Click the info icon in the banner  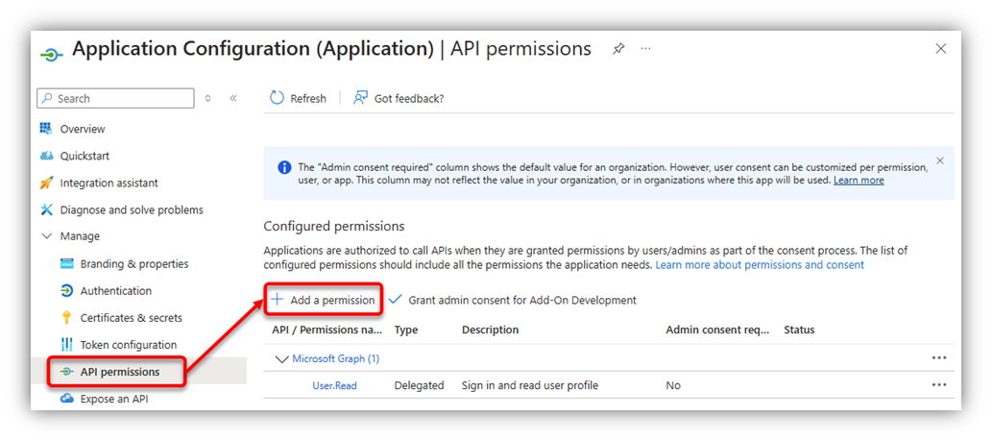[284, 168]
